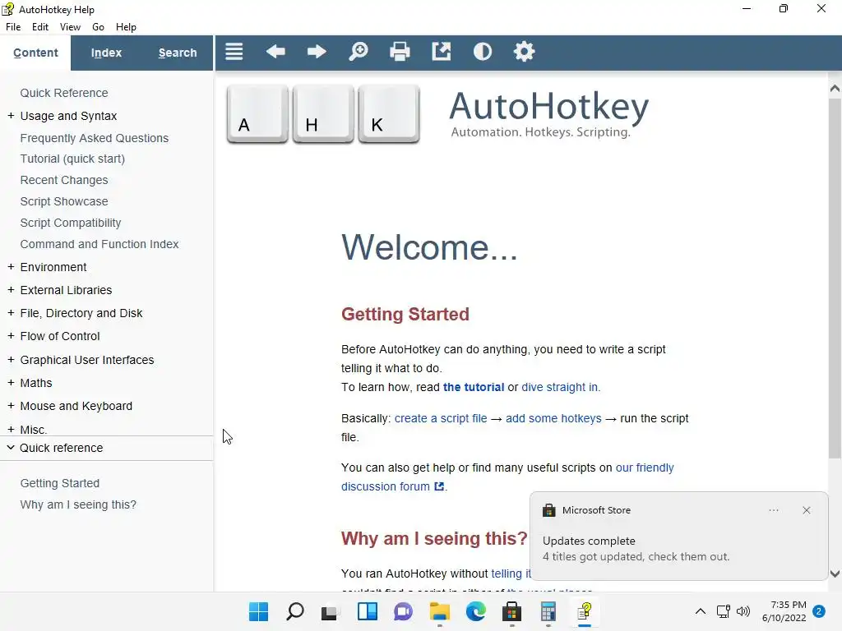The image size is (842, 631).
Task: Jump to 'Why am I seeing this?' in sidebar
Action: (x=78, y=504)
